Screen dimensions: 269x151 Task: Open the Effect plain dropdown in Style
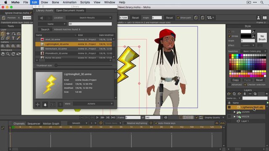(x=248, y=45)
